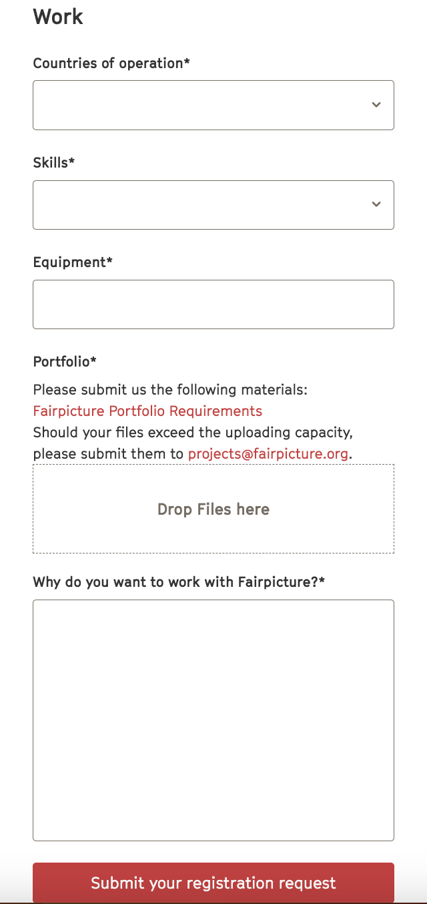Open the Countries of operation dropdown
Viewport: 427px width, 904px height.
pyautogui.click(x=213, y=105)
